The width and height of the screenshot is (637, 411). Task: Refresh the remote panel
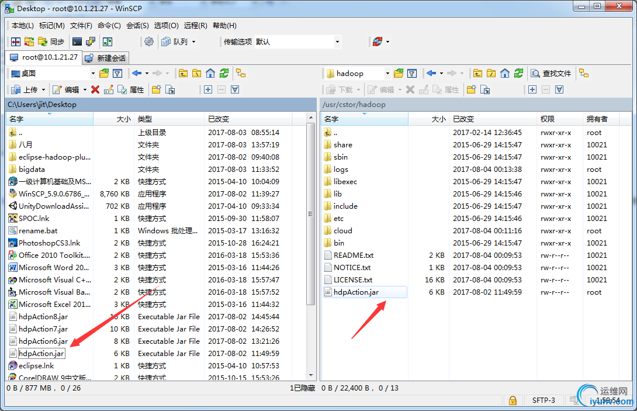click(519, 73)
